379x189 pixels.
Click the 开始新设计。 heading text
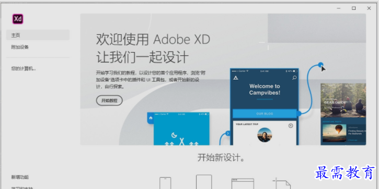pos(222,158)
